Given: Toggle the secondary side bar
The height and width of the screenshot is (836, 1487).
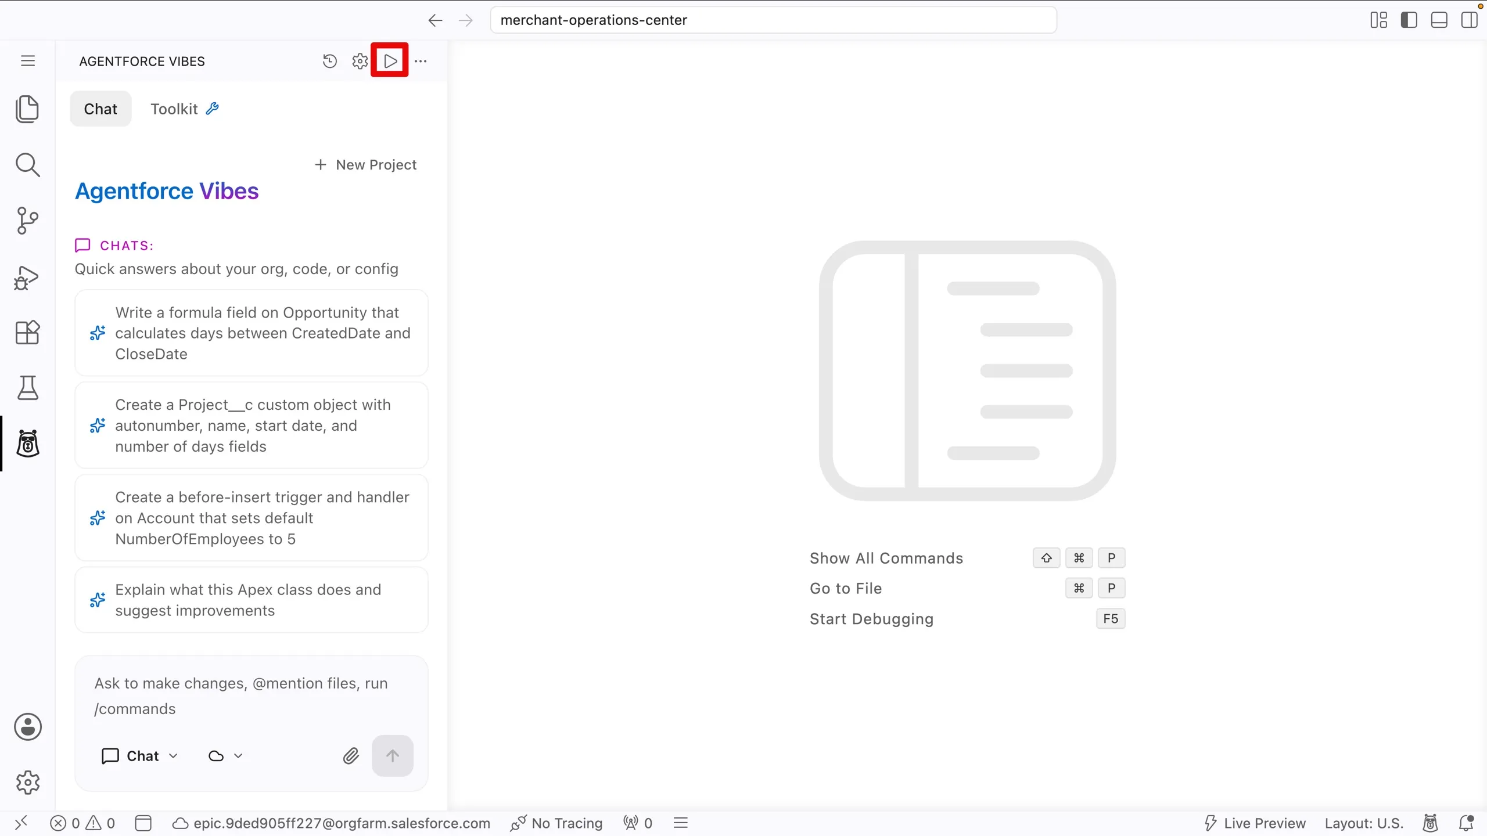Looking at the screenshot, I should point(1469,20).
